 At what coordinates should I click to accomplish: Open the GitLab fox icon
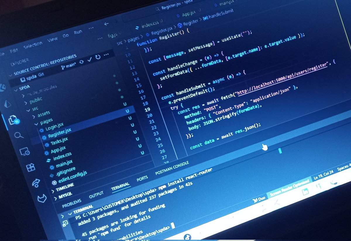(42, 199)
